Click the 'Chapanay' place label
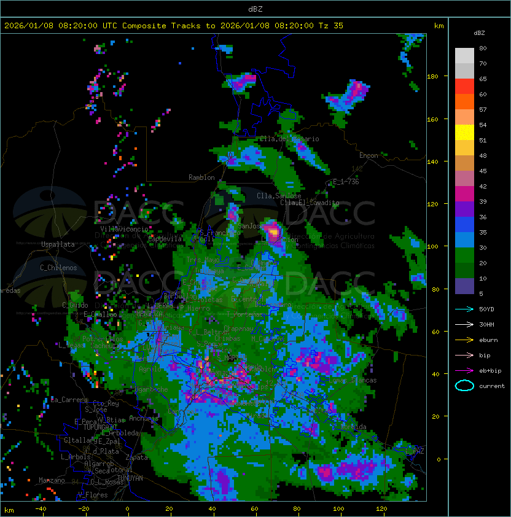The image size is (511, 517). tap(239, 328)
